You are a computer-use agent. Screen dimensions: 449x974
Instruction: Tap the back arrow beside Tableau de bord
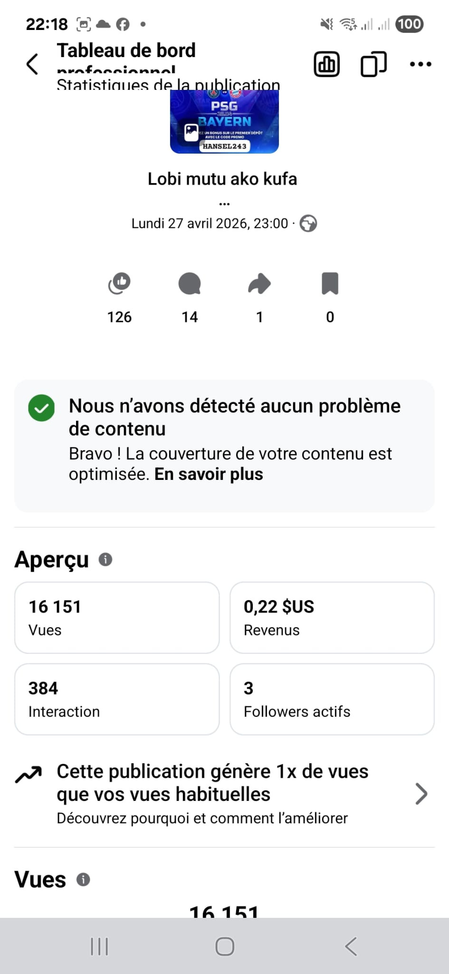coord(32,64)
